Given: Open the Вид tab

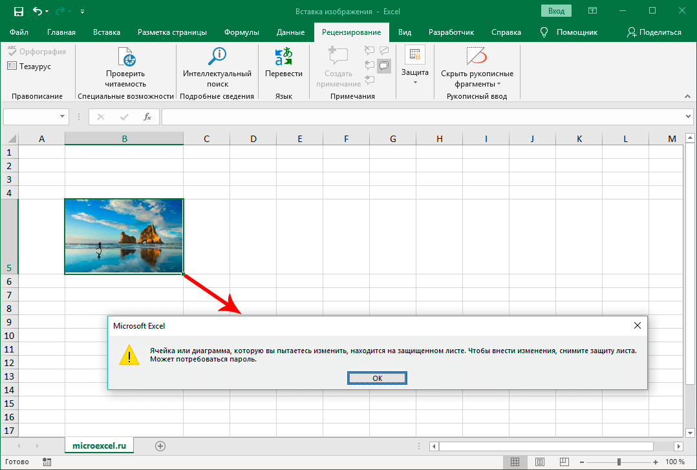Looking at the screenshot, I should pos(405,32).
